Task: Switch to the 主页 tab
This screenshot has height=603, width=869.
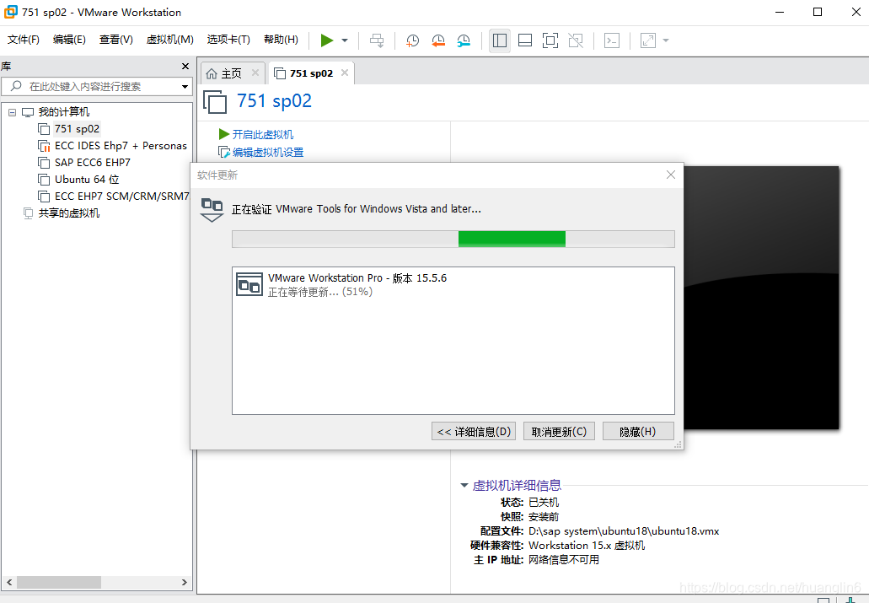Action: point(232,73)
